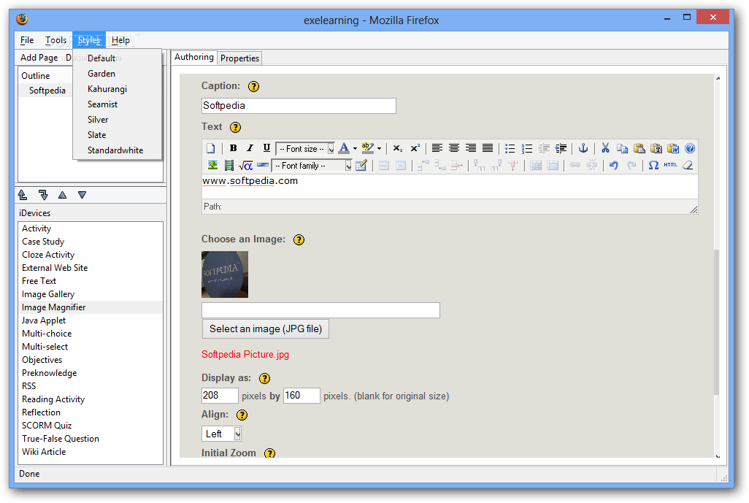
Task: Apply subscript formatting
Action: coord(397,148)
